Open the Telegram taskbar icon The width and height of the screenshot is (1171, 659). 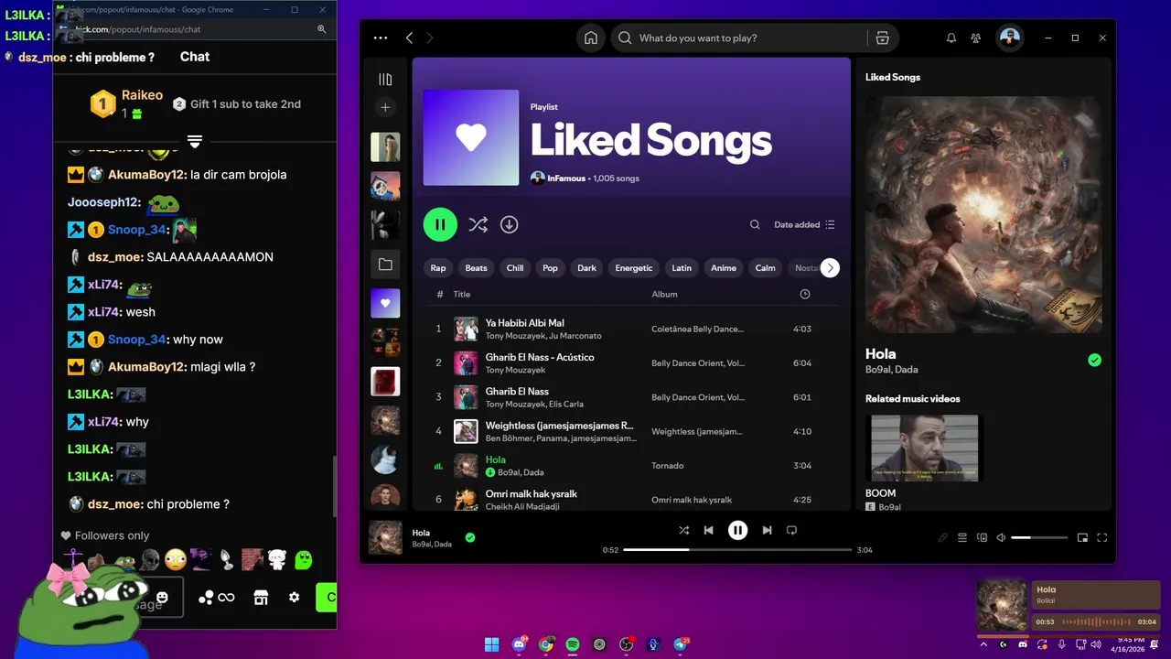[x=682, y=644]
